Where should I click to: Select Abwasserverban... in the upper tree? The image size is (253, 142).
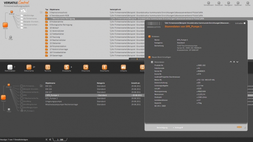(31, 24)
